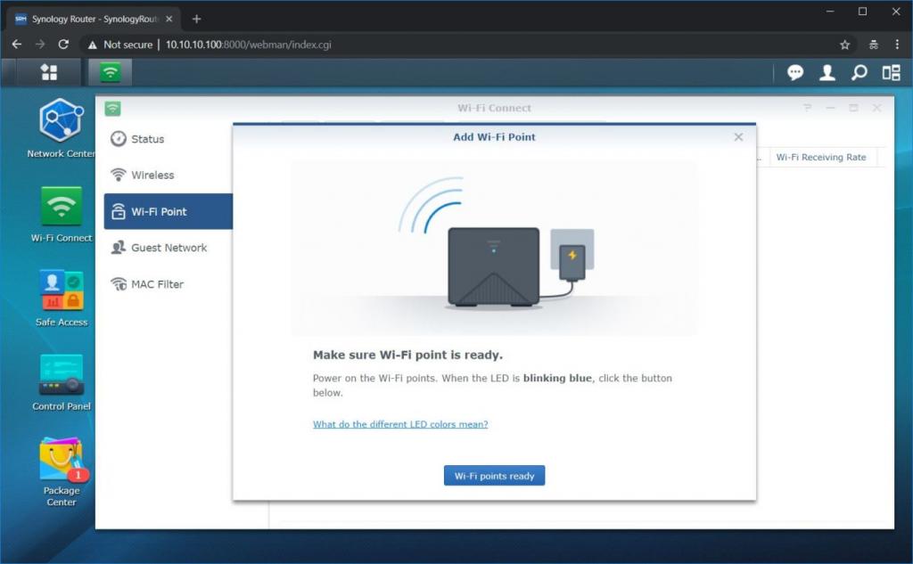Open notifications speech bubble icon
This screenshot has width=913, height=564.
[795, 73]
